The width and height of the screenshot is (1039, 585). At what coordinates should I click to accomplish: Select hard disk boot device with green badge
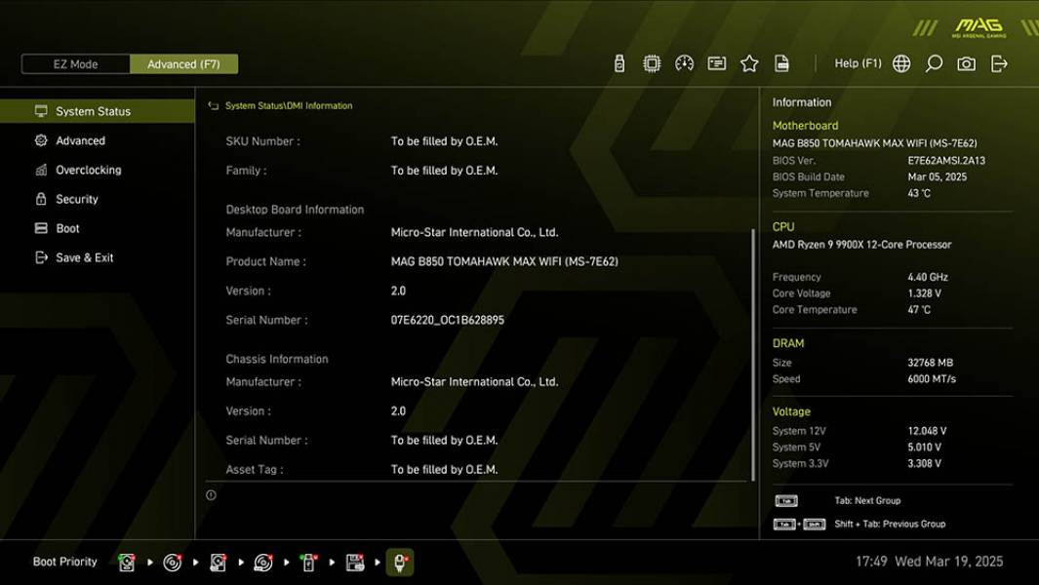coord(127,563)
